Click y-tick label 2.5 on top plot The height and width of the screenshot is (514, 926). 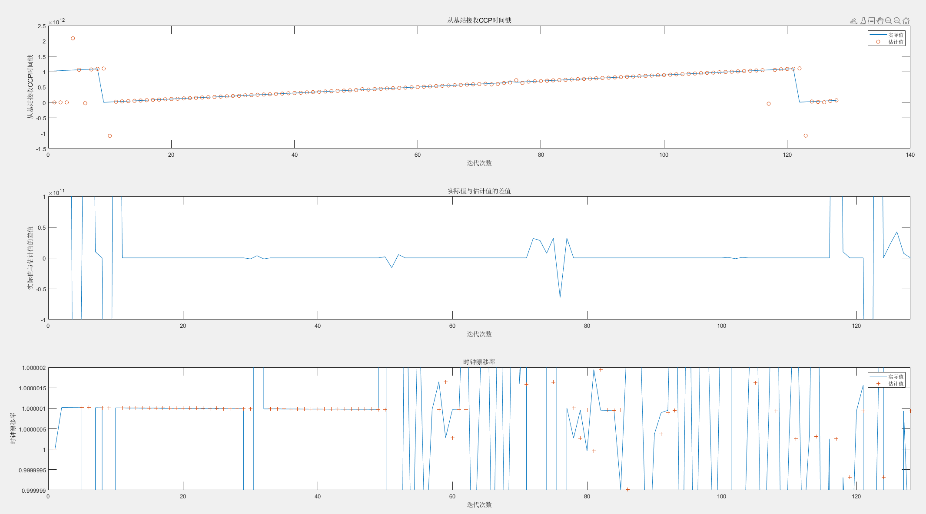click(42, 26)
